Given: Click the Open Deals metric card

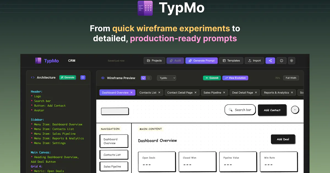Looking at the screenshot, I should [157, 162].
